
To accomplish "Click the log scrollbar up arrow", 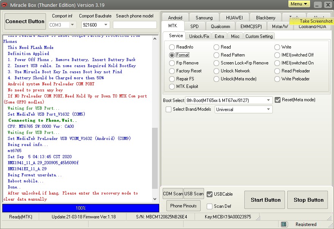I will click(155, 39).
